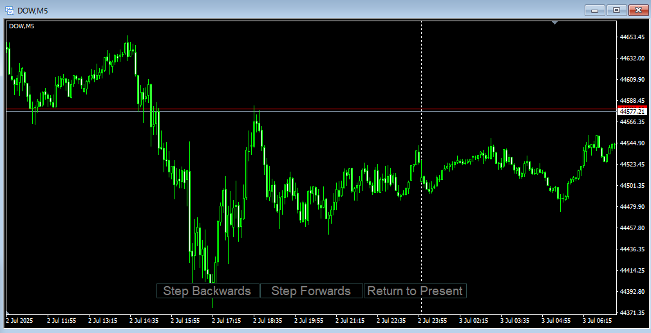This screenshot has width=651, height=333.
Task: Click price scale value 44609.90
Action: (x=632, y=79)
